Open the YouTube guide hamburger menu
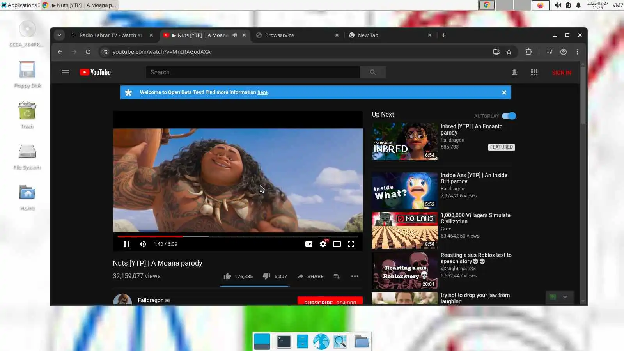The image size is (624, 351). point(66,72)
